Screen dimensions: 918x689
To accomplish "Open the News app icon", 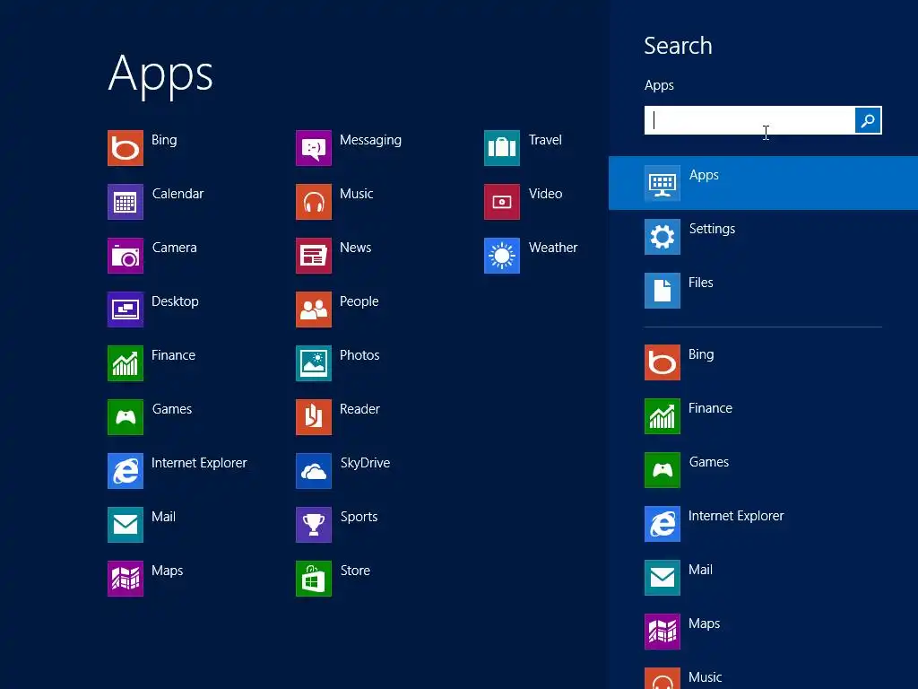I will tap(314, 256).
